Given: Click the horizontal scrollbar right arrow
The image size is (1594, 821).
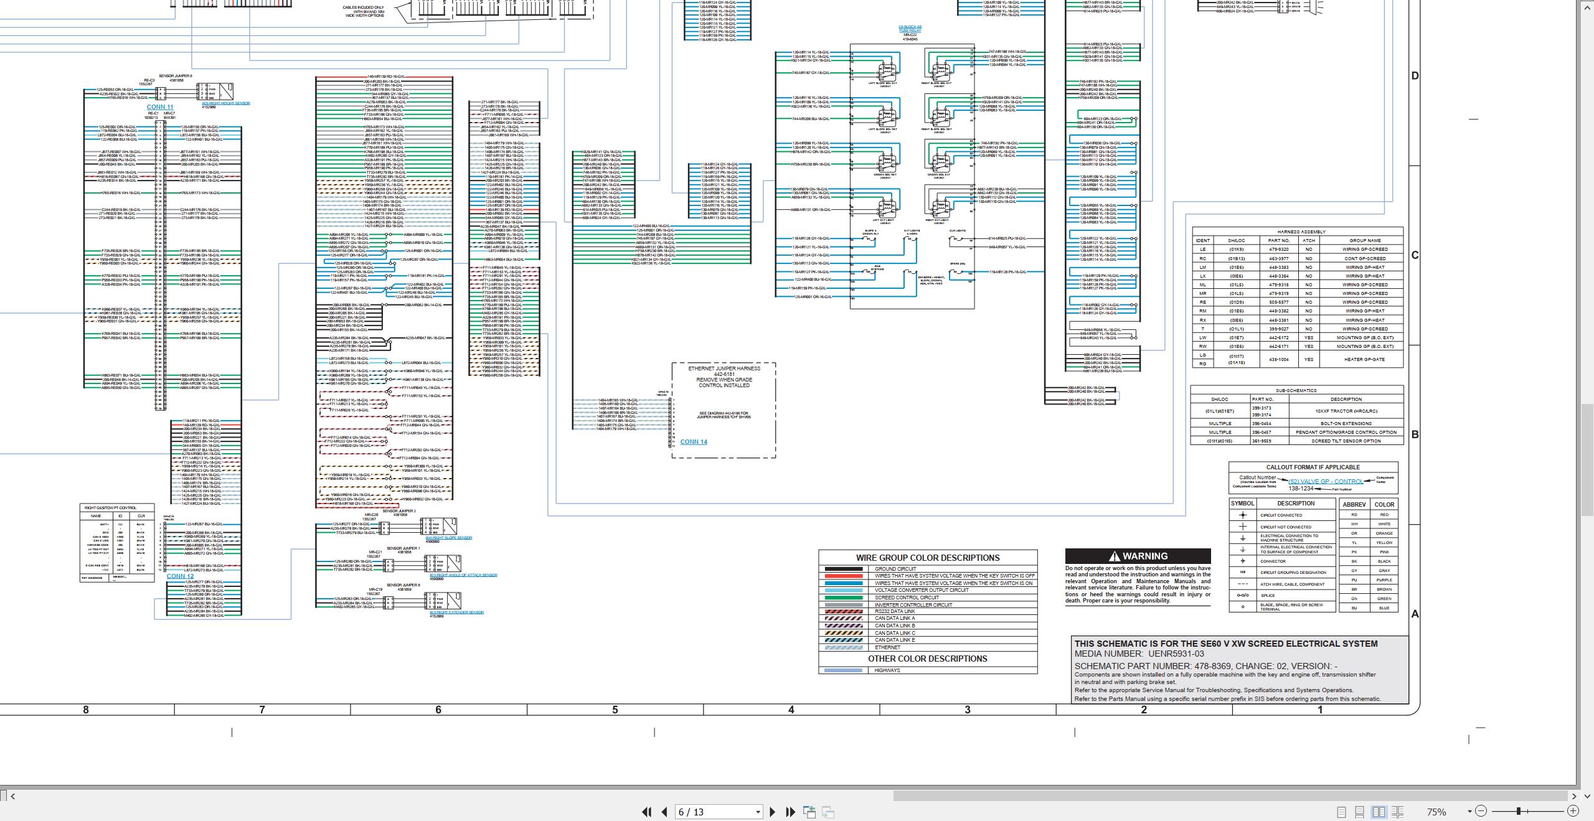Looking at the screenshot, I should (x=1573, y=795).
